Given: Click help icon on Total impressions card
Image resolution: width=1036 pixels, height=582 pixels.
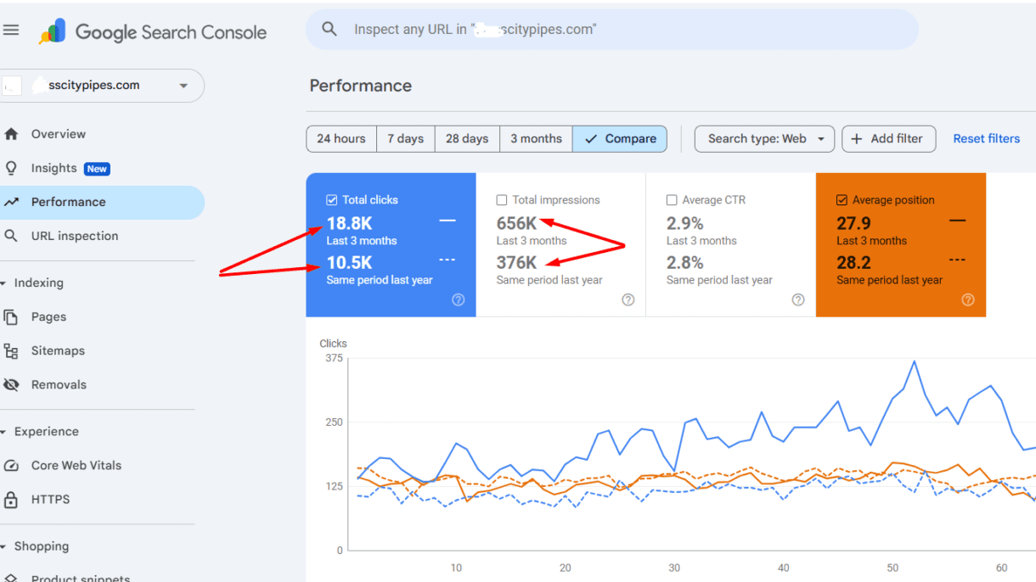Looking at the screenshot, I should (628, 299).
